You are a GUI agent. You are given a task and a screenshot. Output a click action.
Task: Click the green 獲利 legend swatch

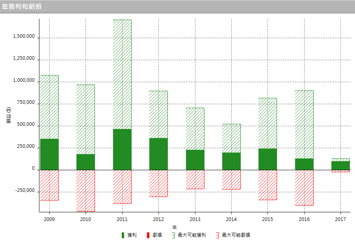point(123,235)
